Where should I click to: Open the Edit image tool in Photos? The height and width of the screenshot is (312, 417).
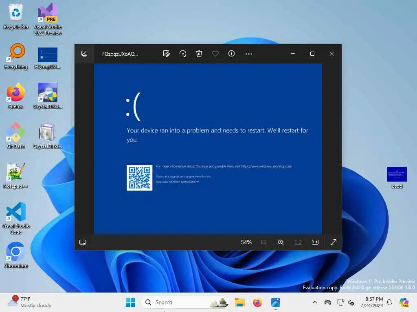[167, 54]
